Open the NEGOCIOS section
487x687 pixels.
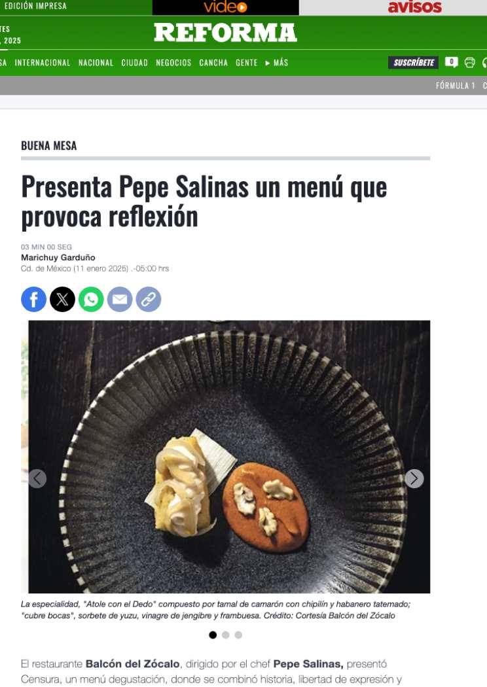point(173,63)
